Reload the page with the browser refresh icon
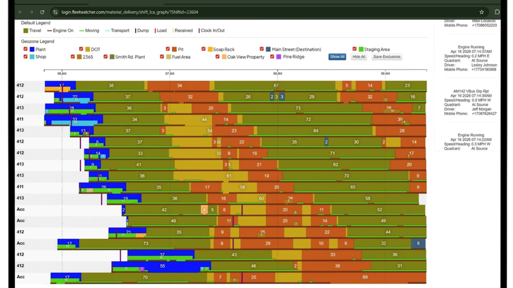 (42, 12)
